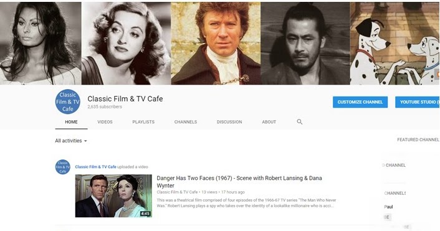Viewport: 440px width, 231px height.
Task: Go to the DISCUSSION tab
Action: (x=229, y=122)
